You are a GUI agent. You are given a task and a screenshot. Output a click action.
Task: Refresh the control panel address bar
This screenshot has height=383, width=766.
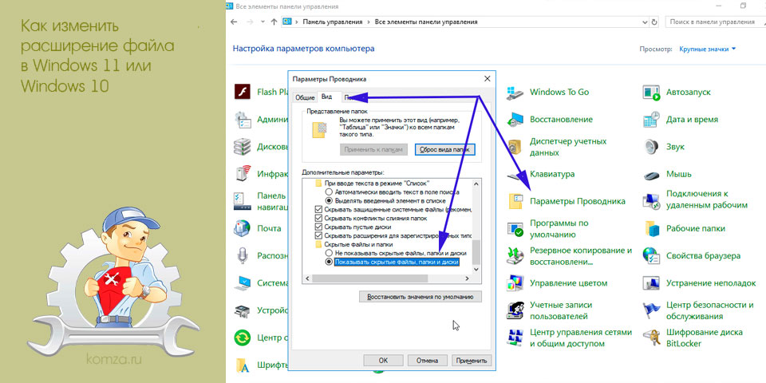click(x=656, y=22)
